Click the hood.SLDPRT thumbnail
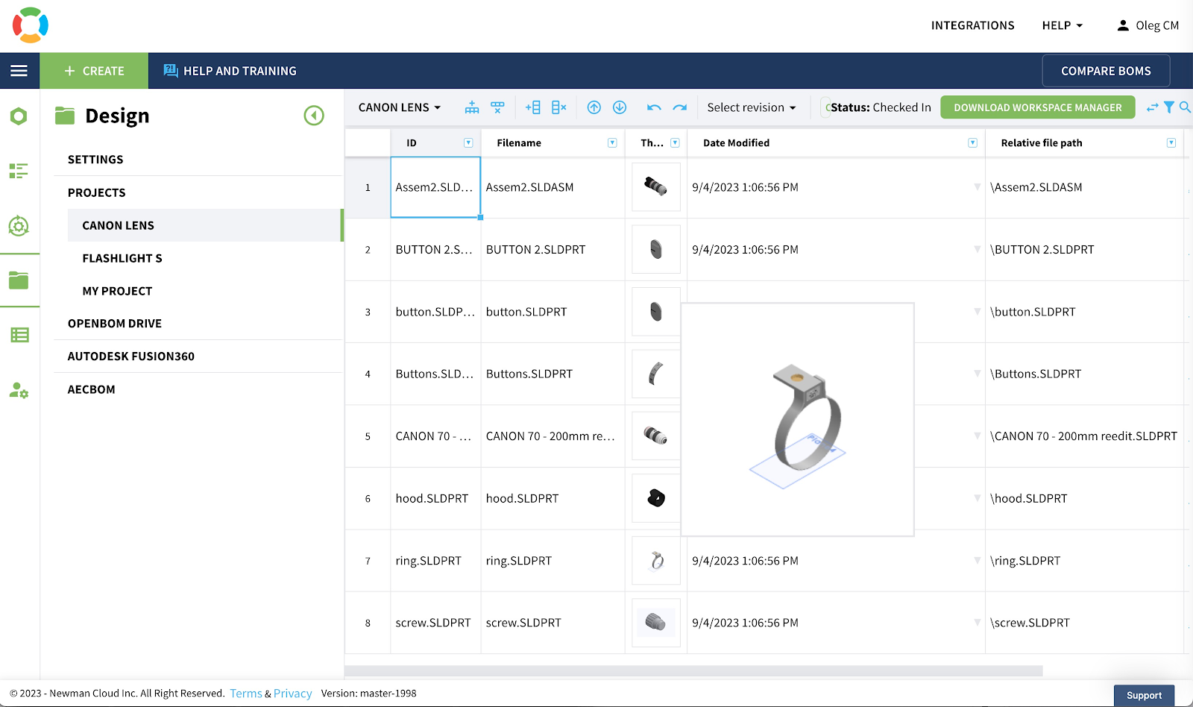The width and height of the screenshot is (1193, 707). pos(656,498)
